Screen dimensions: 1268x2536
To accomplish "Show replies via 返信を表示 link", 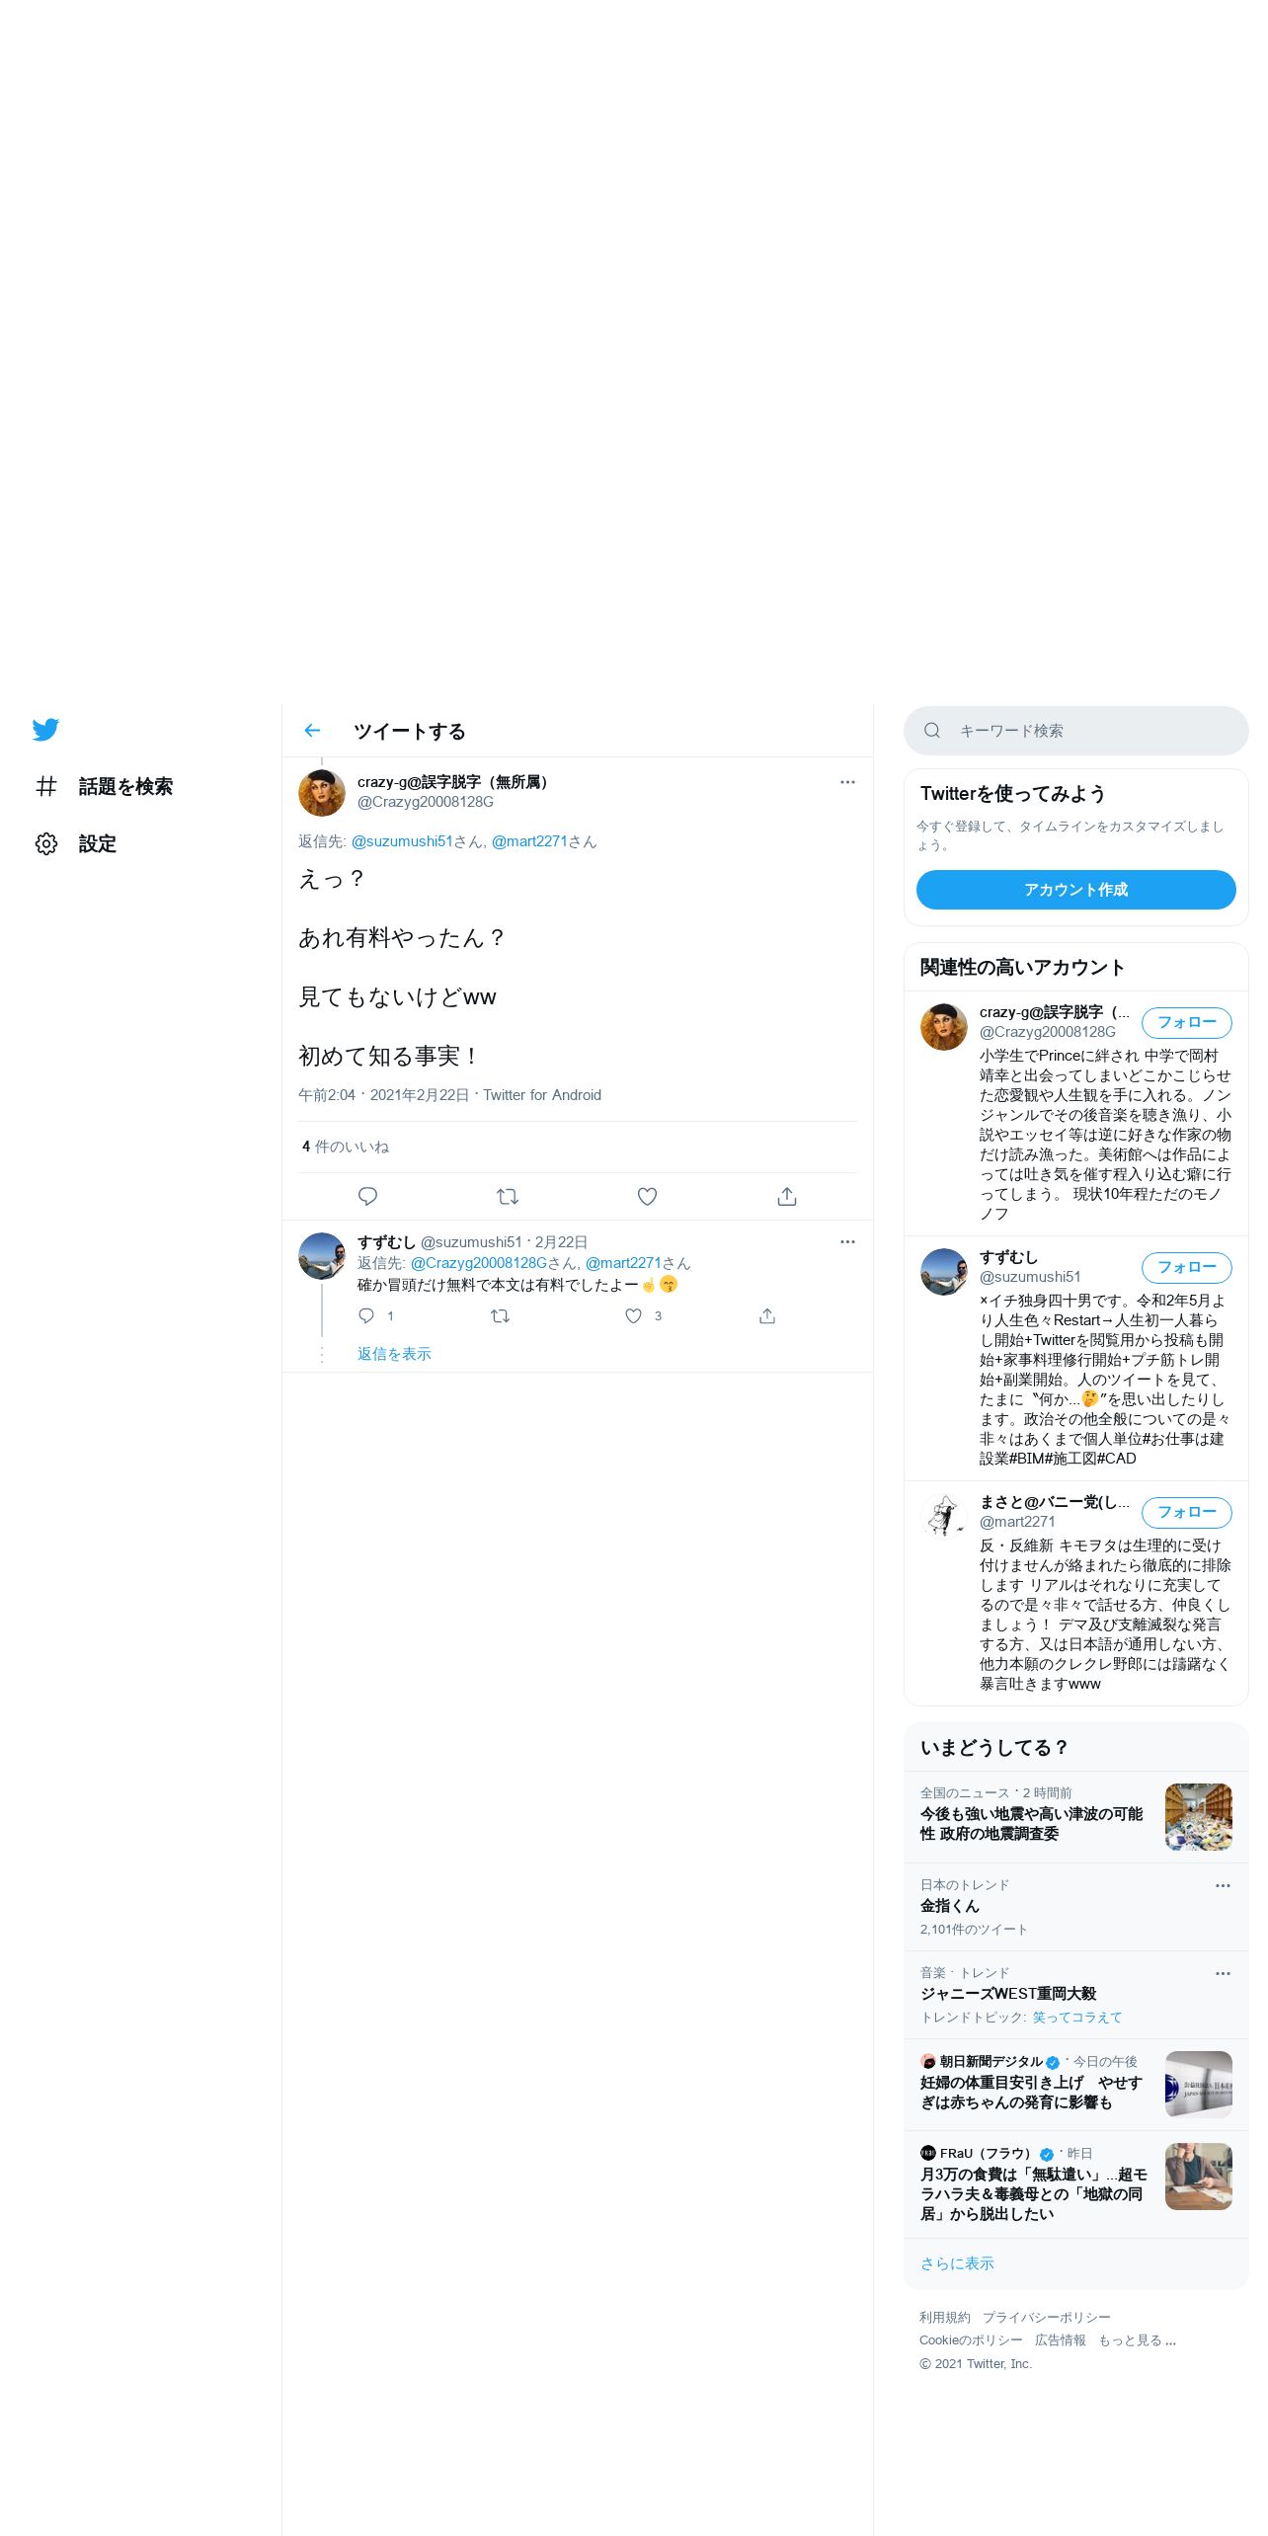I will coord(394,1354).
